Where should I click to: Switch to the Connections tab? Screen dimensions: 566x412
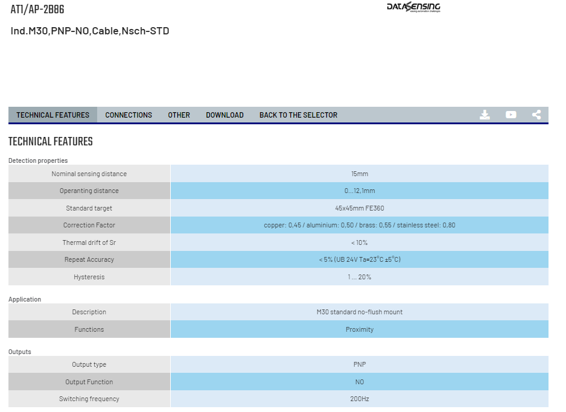click(x=129, y=115)
